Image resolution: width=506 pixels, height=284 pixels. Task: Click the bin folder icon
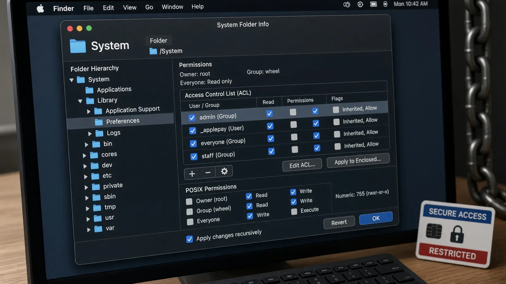96,144
